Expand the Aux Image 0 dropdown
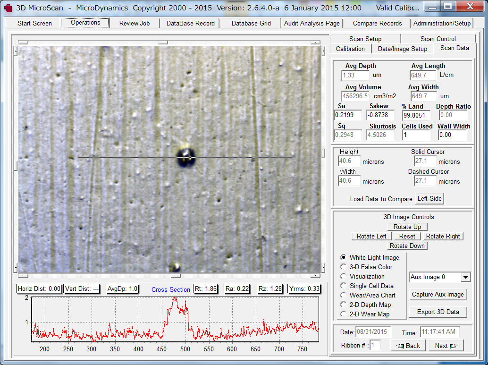The height and width of the screenshot is (365, 488). (465, 277)
